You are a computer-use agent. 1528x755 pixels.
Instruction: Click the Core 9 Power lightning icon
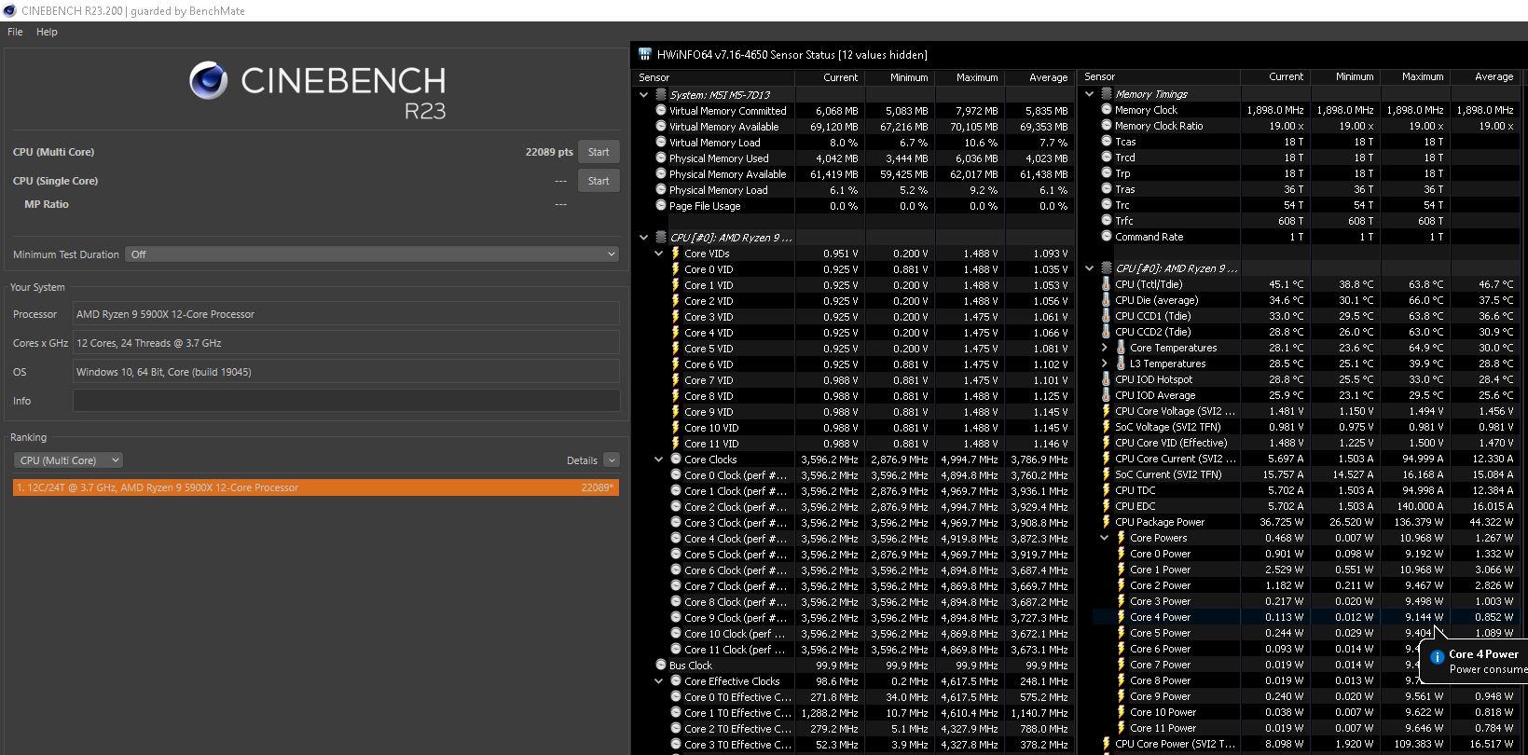click(1121, 696)
